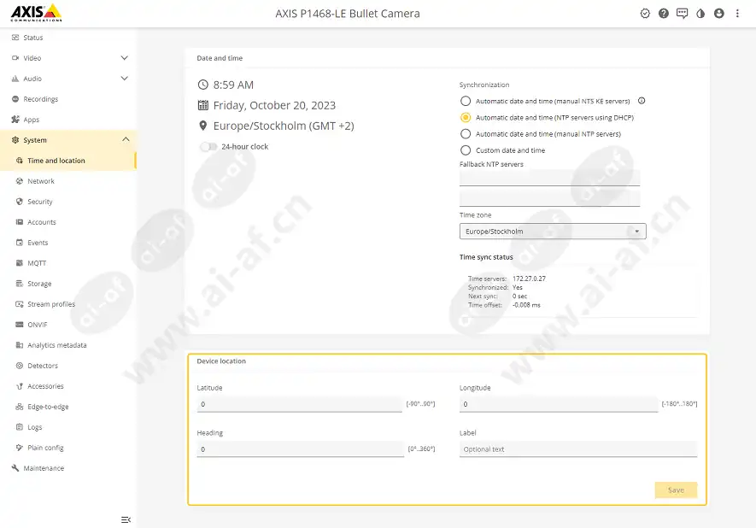This screenshot has width=756, height=528.
Task: Click the Accounts icon in the sidebar
Action: click(20, 222)
